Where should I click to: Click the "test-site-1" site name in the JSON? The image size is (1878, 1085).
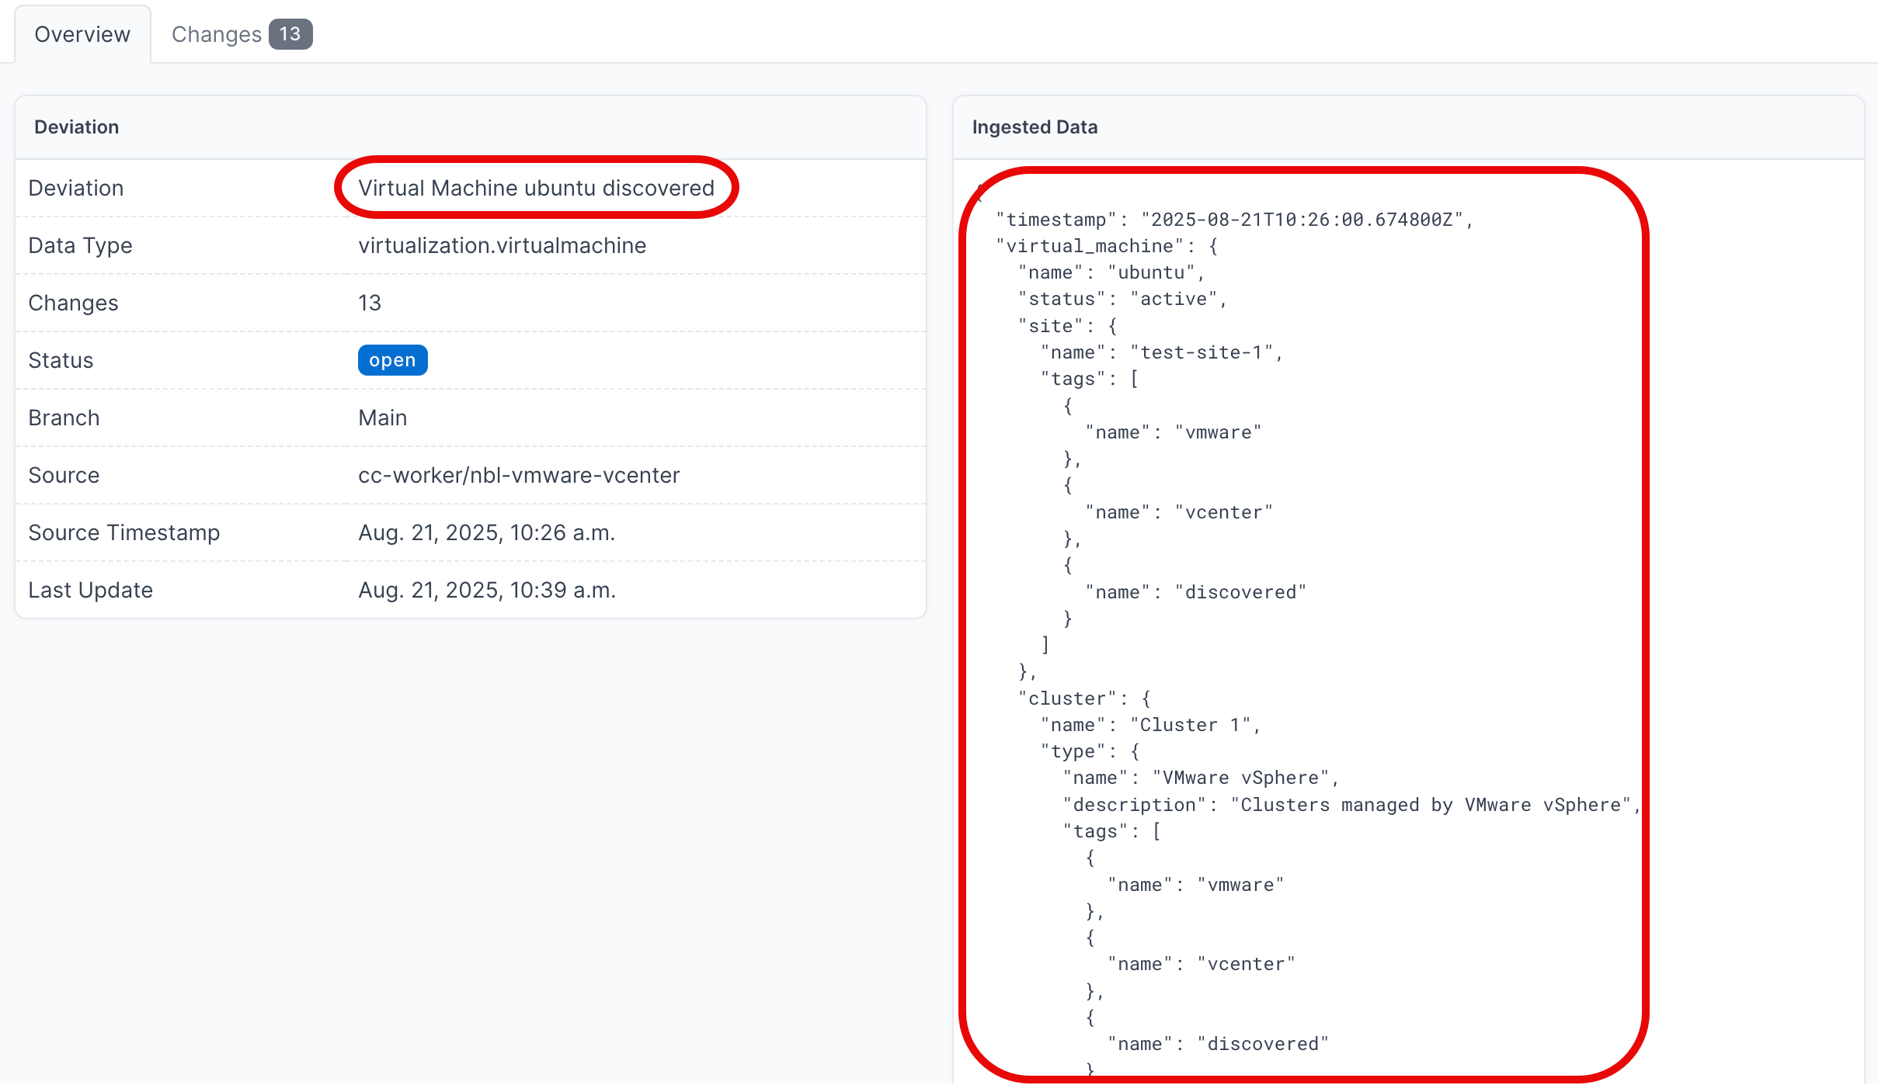[x=1202, y=352]
